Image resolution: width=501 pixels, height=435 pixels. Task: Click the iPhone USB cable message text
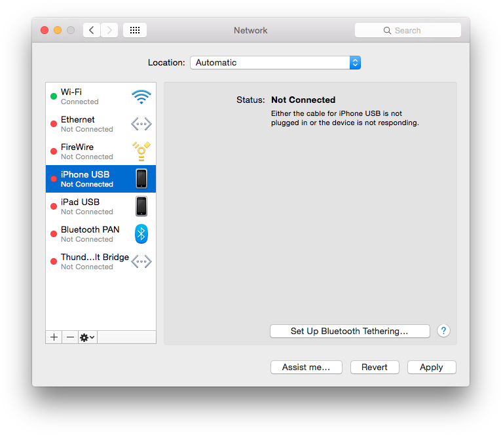coord(344,118)
